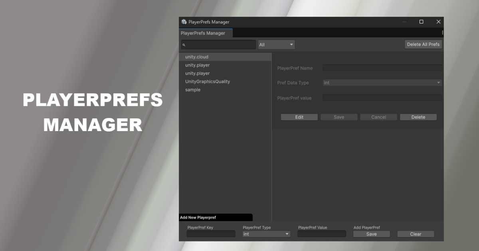Viewport: 479px width, 251px height.
Task: Save the new PlayerPref entry
Action: (x=371, y=234)
